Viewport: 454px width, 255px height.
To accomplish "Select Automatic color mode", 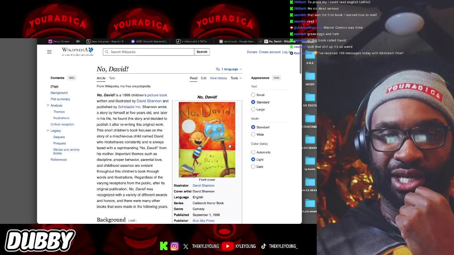I will [x=253, y=152].
